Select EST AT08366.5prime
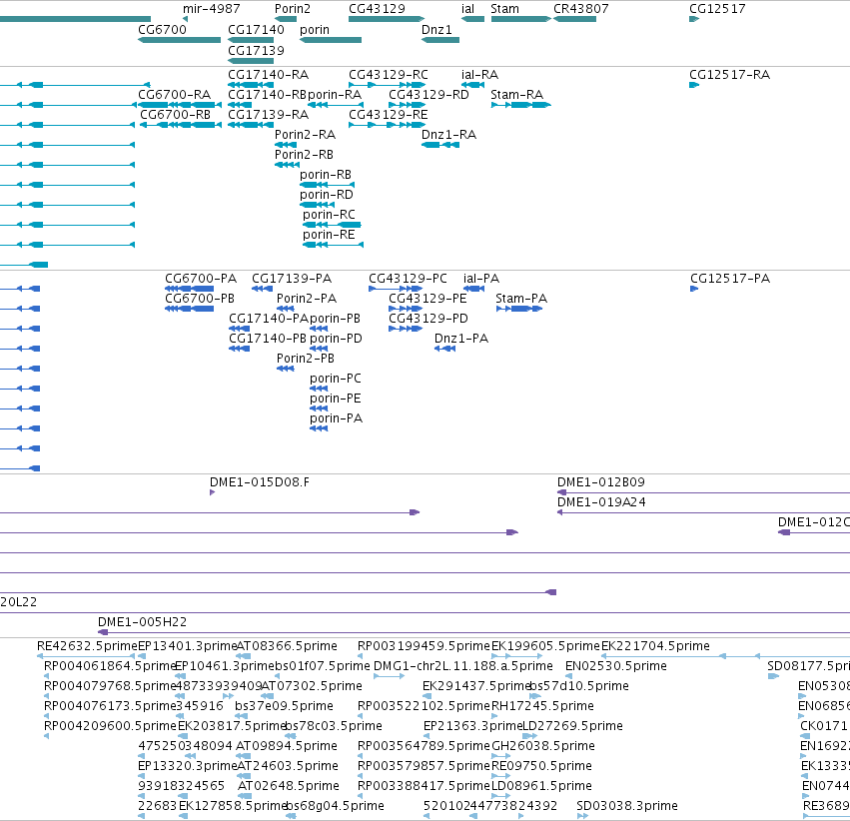The height and width of the screenshot is (821, 850). click(244, 656)
